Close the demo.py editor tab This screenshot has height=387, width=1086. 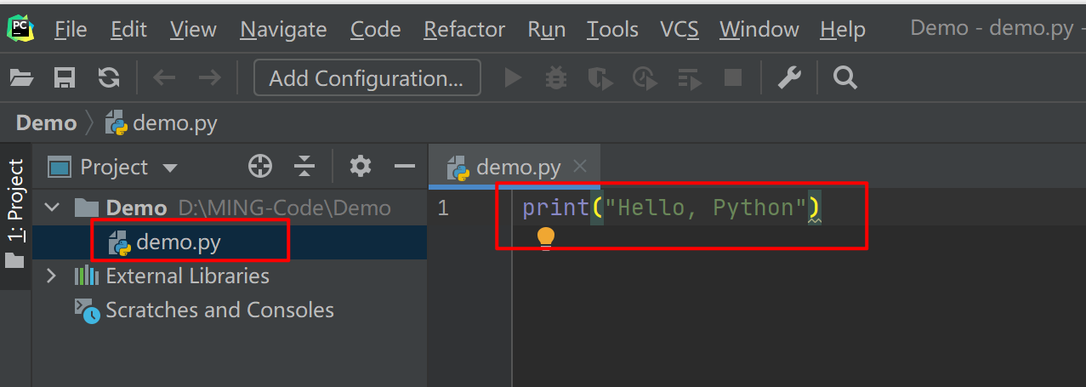tap(580, 167)
